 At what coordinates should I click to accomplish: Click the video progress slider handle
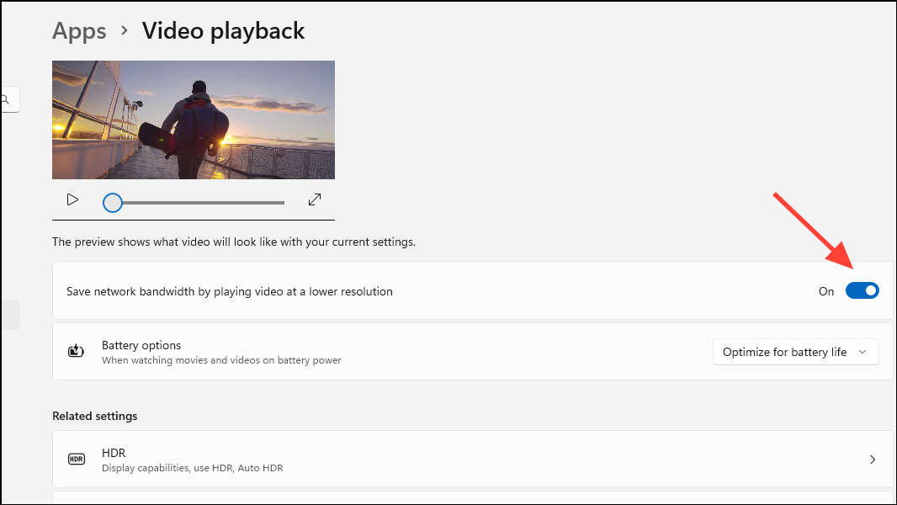pos(112,202)
